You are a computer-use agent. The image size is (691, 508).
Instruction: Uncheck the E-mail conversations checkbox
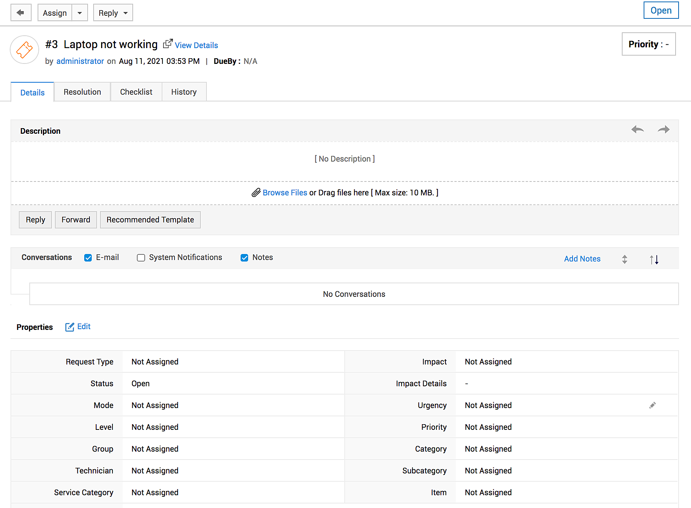[88, 258]
